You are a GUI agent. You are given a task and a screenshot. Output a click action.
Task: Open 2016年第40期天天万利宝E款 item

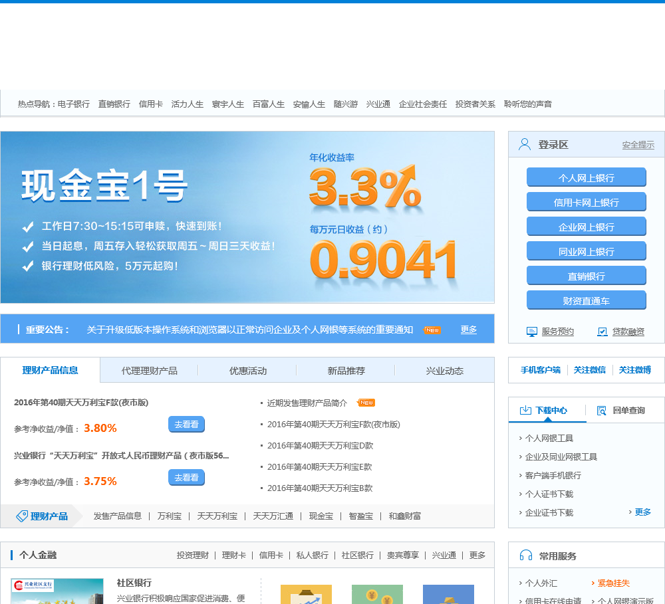point(319,466)
